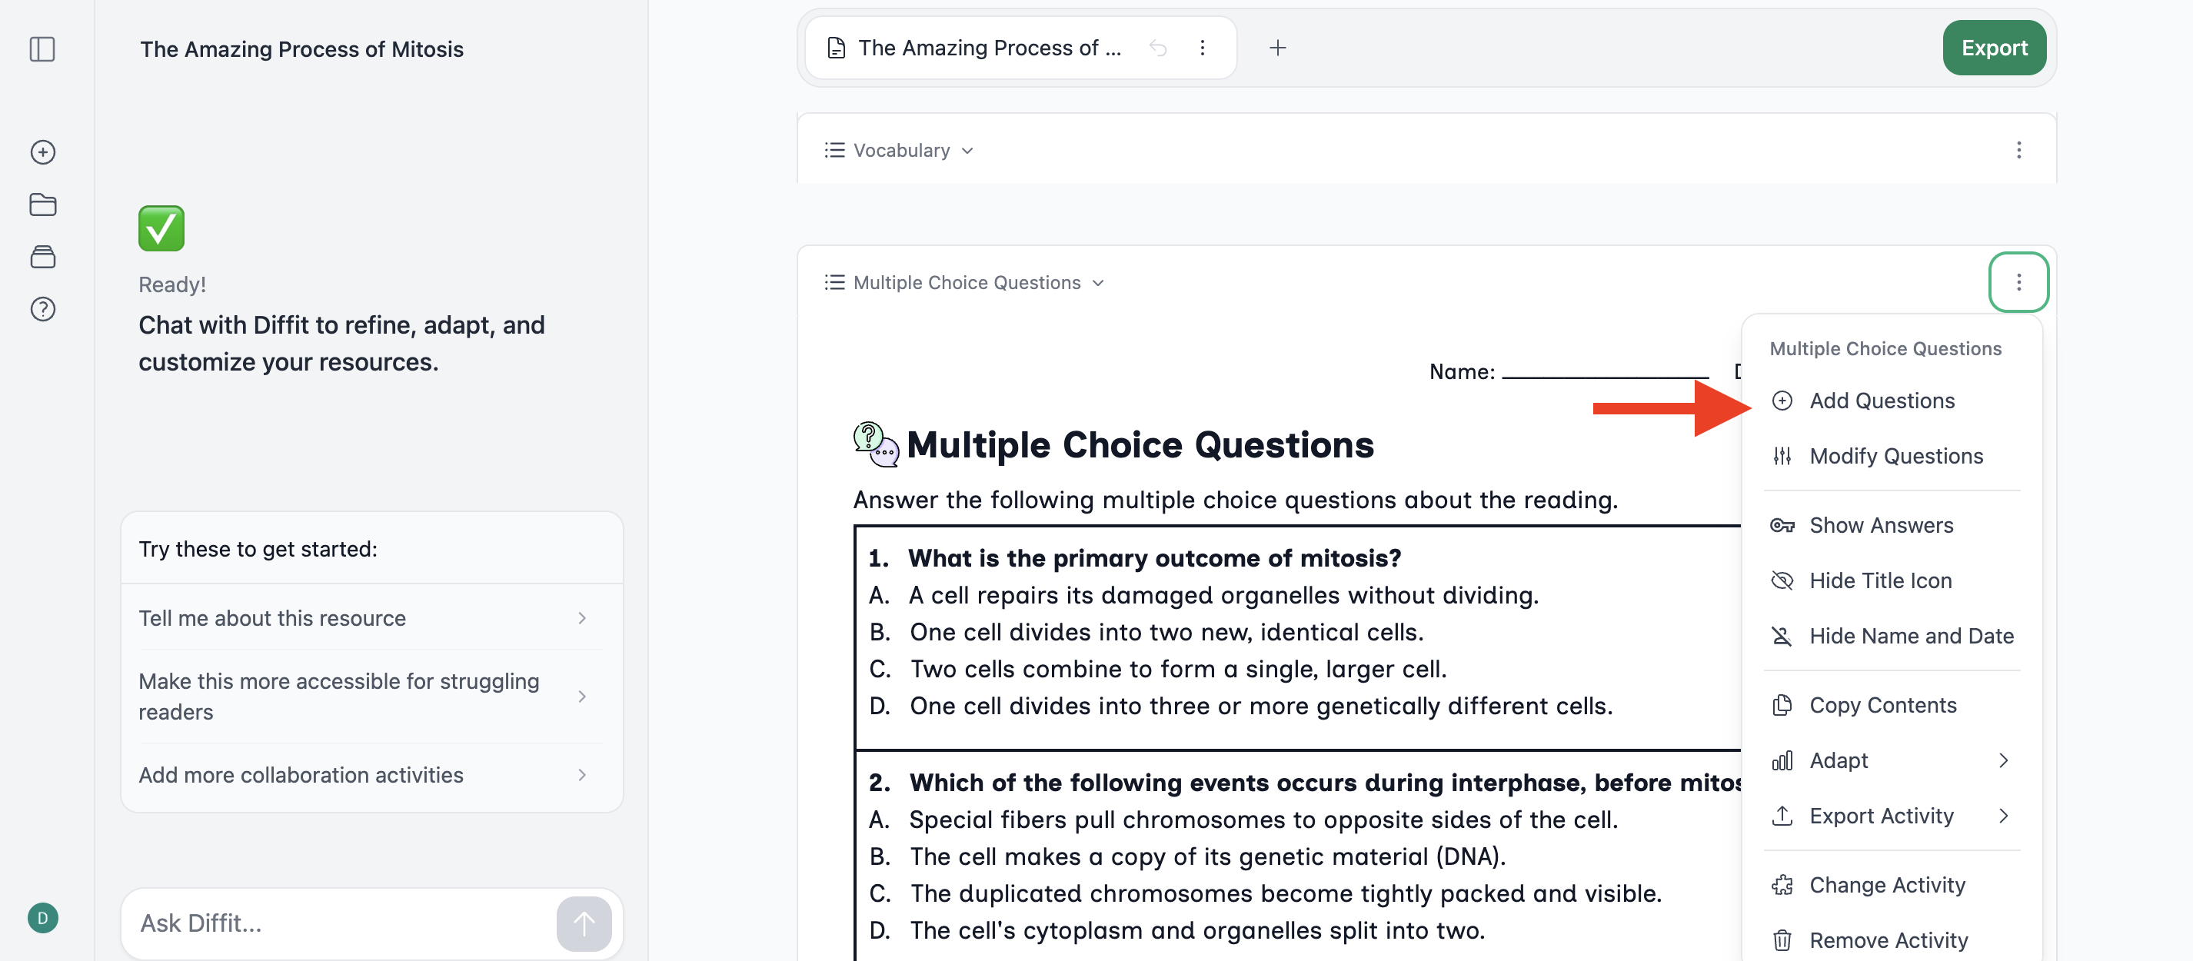
Task: Click the send arrow button in chat
Action: click(x=584, y=923)
